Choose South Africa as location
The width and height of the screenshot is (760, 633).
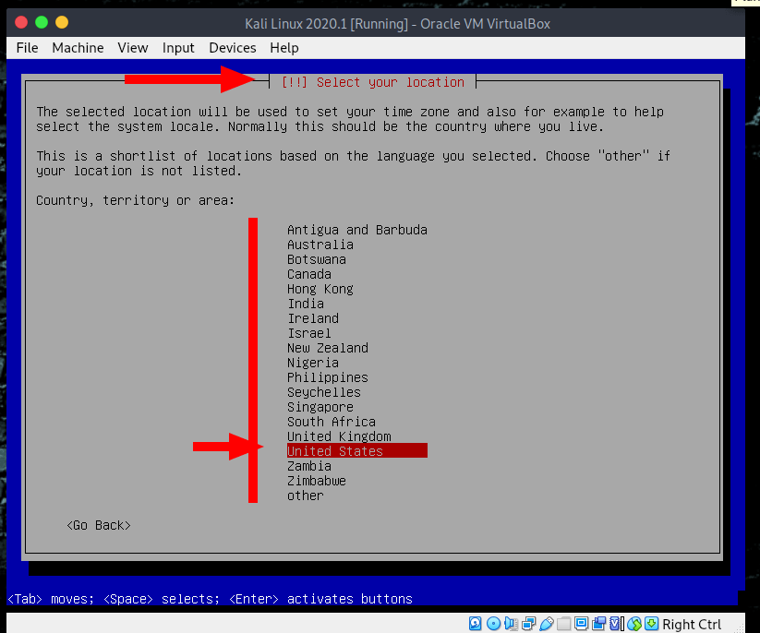tap(331, 422)
